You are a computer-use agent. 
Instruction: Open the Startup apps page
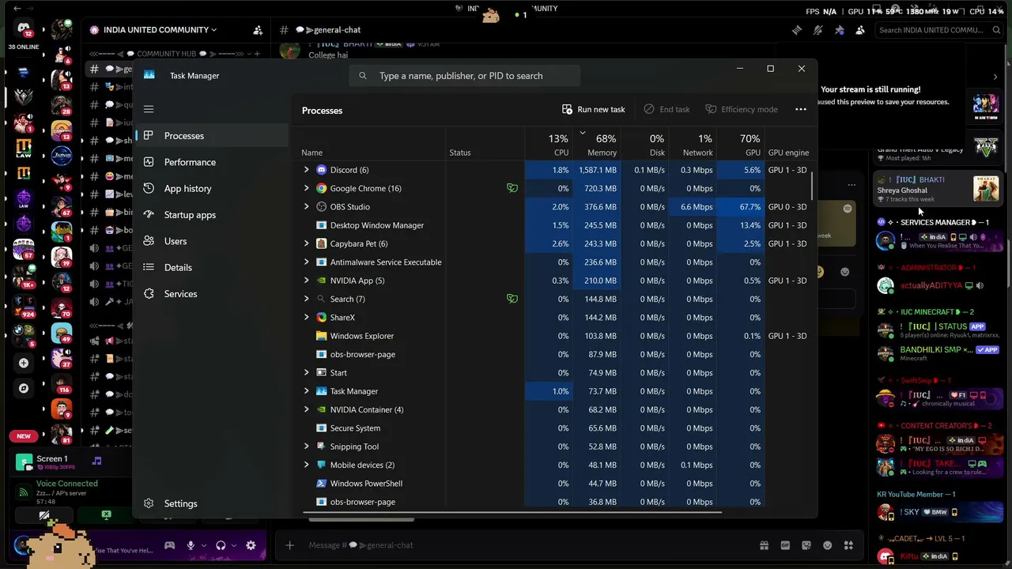pyautogui.click(x=190, y=215)
